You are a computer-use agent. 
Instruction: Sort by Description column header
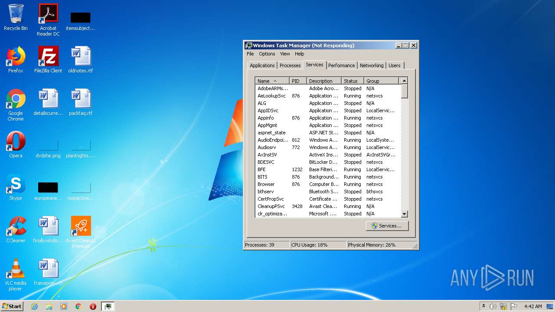click(x=324, y=81)
